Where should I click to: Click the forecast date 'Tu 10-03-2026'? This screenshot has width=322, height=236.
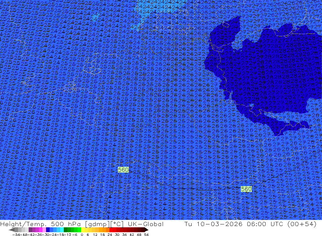[x=213, y=224]
